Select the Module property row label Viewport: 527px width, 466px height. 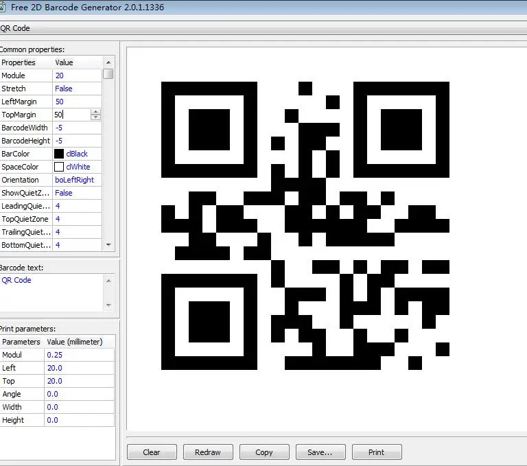[14, 75]
